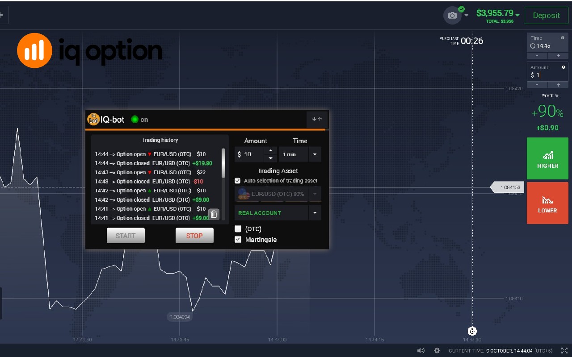Click the red LOWER button
The height and width of the screenshot is (357, 572).
pyautogui.click(x=547, y=203)
